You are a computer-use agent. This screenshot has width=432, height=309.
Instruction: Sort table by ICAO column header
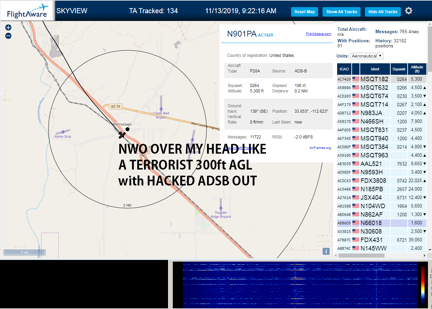[x=344, y=69]
